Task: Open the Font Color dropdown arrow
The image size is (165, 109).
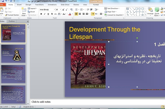Action: pyautogui.click(x=72, y=14)
